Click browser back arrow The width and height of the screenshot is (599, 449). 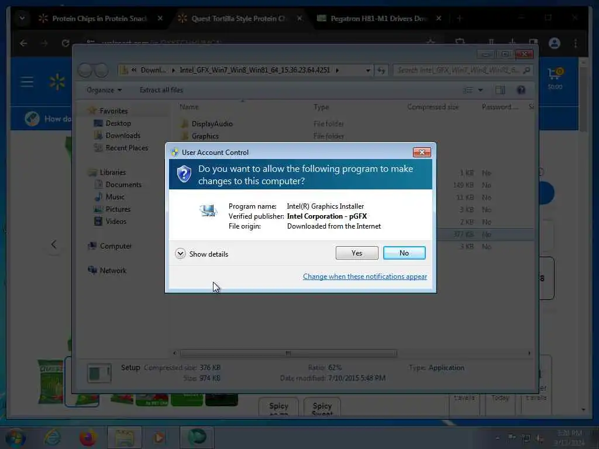point(23,43)
